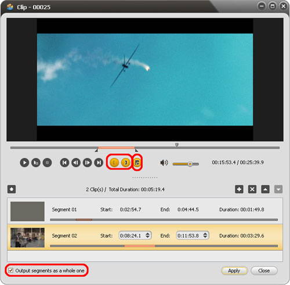
Task: Click the Segment 02 End time field
Action: [x=193, y=236]
